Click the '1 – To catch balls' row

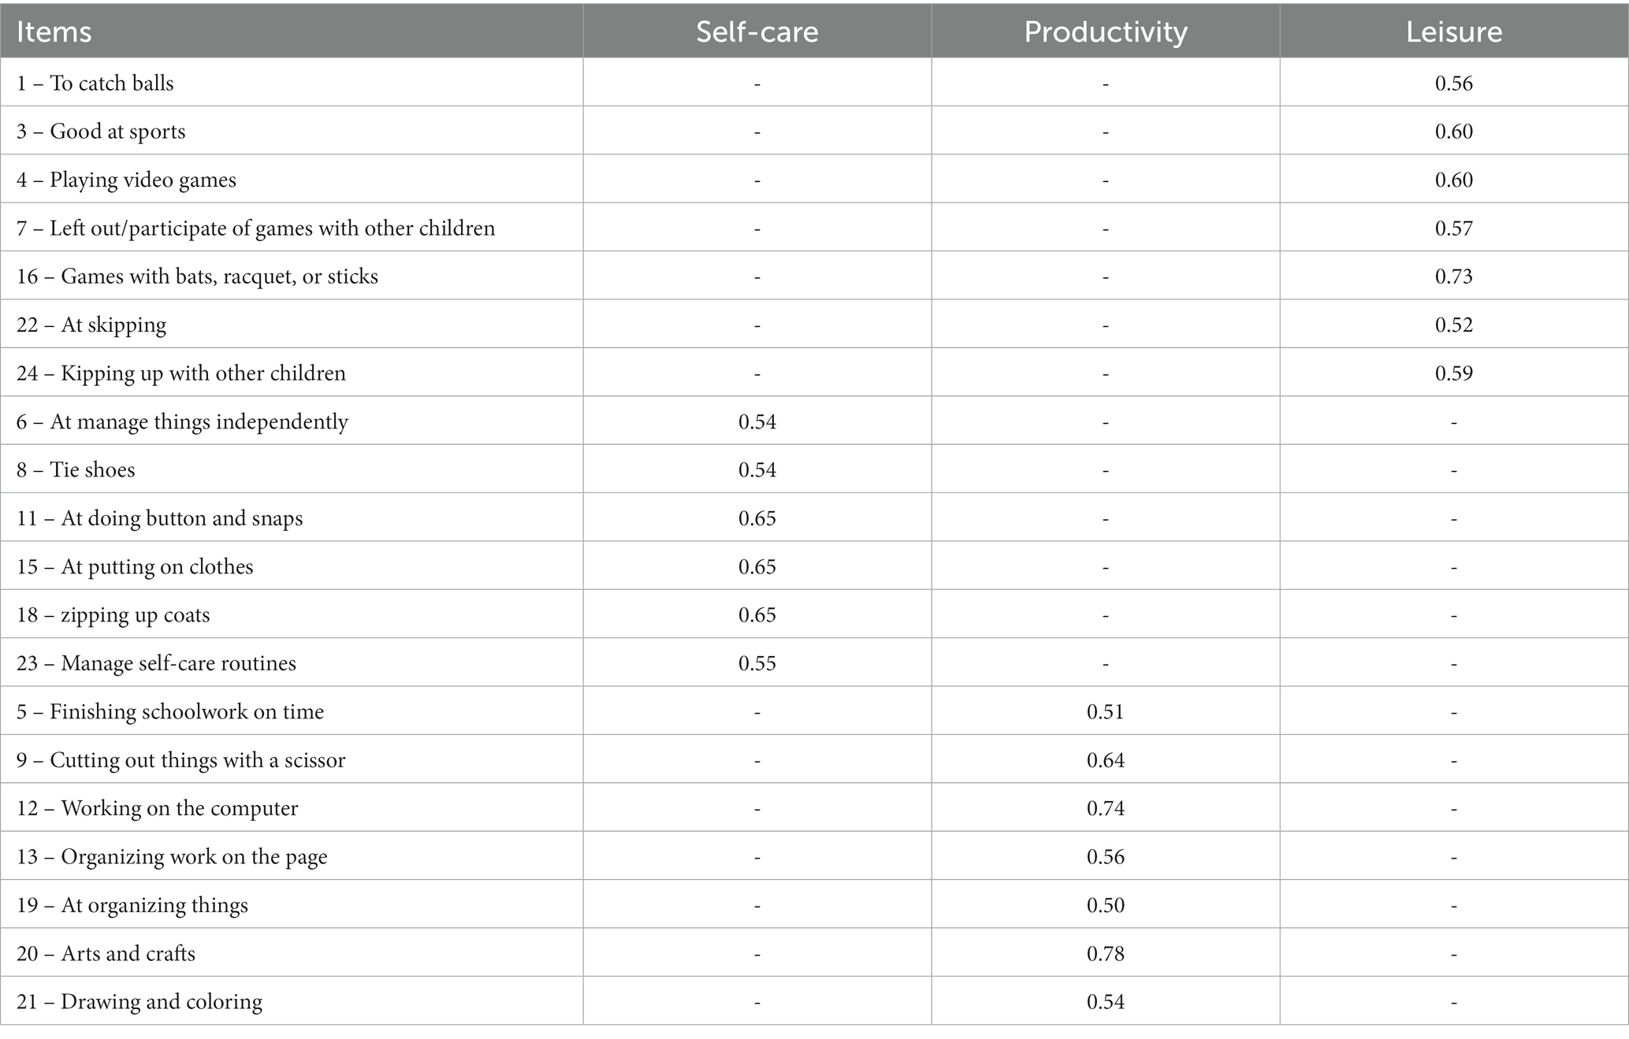(814, 83)
